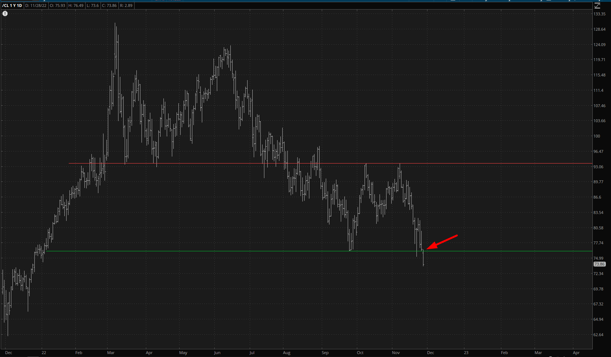Click the Low value L: 73.6
Viewport: 611px width, 357px height.
click(93, 5)
